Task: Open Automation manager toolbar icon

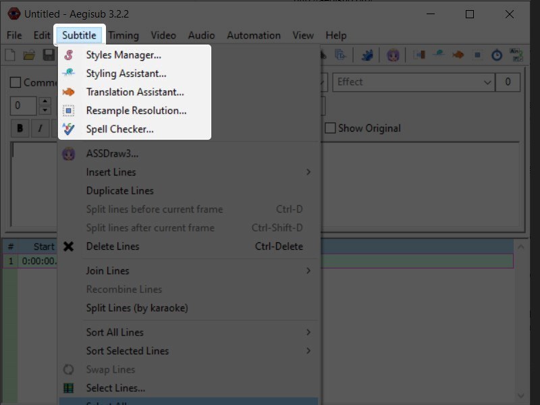Action: (x=368, y=55)
